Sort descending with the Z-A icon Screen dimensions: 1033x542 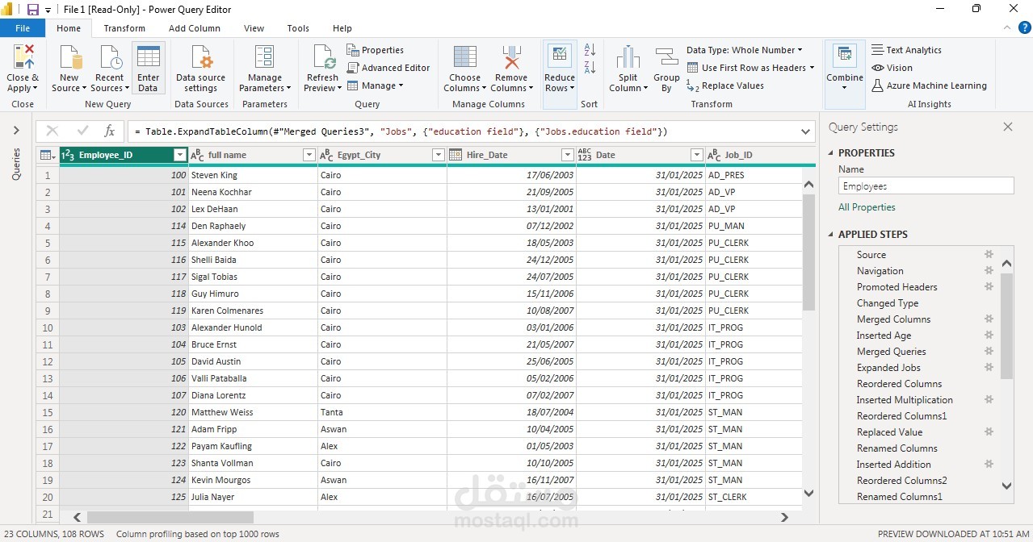590,68
